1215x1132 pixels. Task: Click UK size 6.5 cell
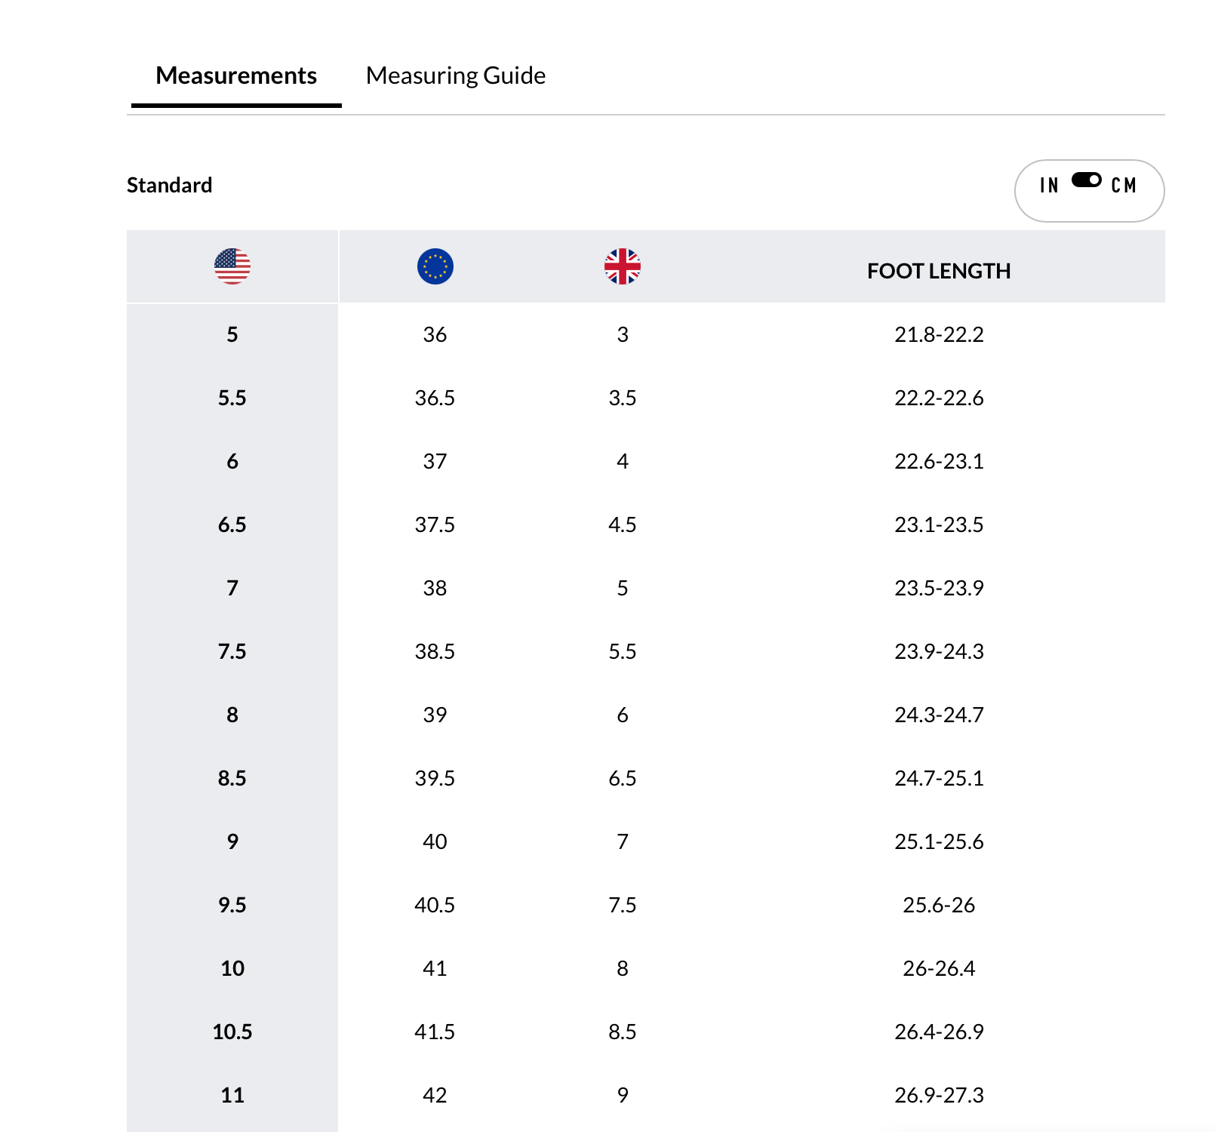point(623,778)
